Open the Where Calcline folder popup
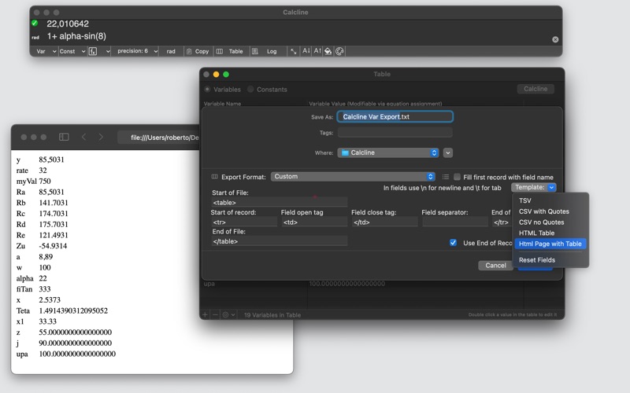Viewport: 630px width, 393px height. coord(387,152)
